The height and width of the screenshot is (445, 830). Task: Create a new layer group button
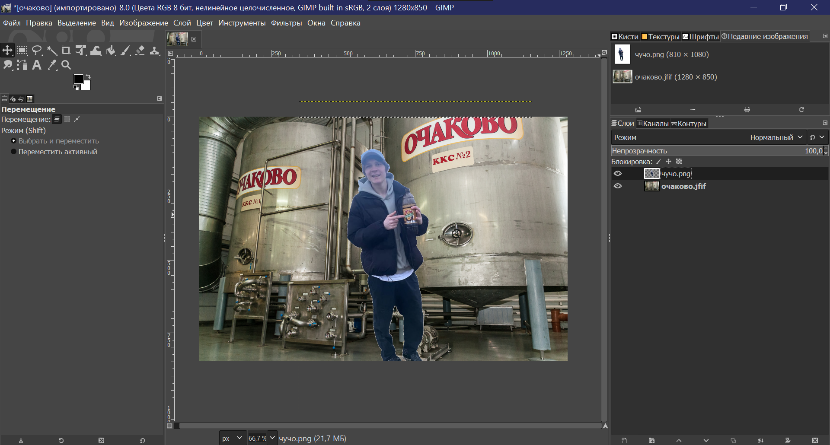click(x=651, y=440)
